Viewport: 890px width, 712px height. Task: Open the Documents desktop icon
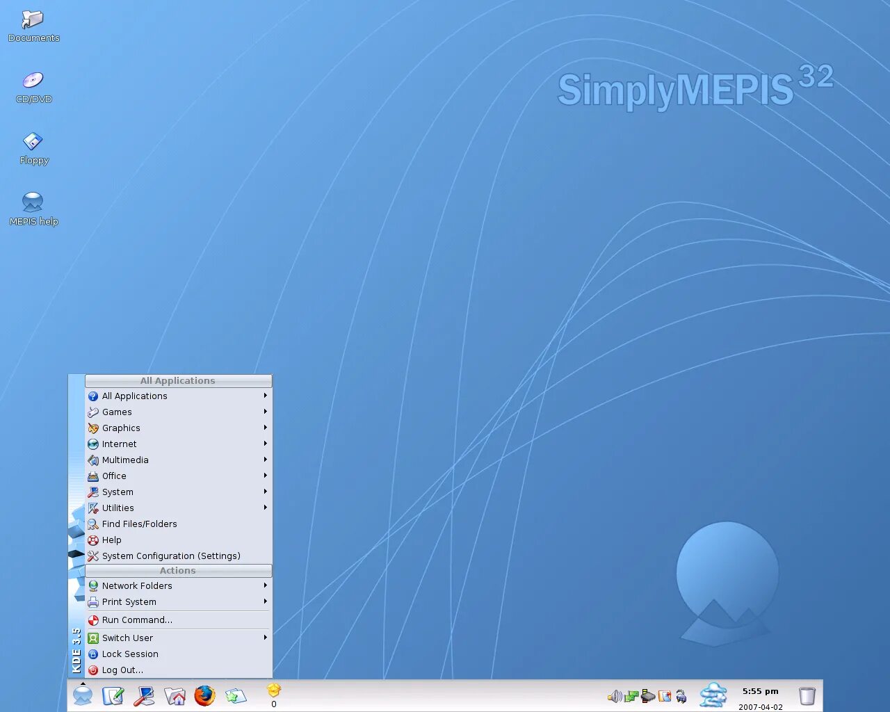tap(33, 26)
